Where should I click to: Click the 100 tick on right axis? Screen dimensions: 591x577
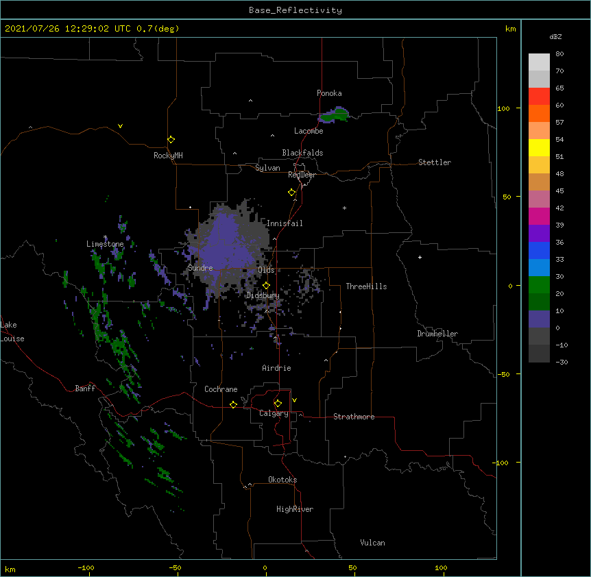[x=503, y=108]
